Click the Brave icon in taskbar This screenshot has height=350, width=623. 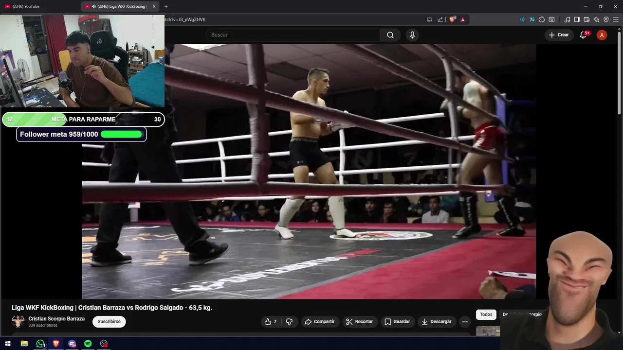click(x=56, y=344)
